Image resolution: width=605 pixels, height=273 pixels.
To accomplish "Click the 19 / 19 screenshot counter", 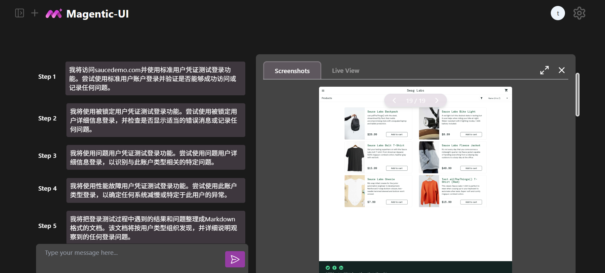I will (x=416, y=101).
